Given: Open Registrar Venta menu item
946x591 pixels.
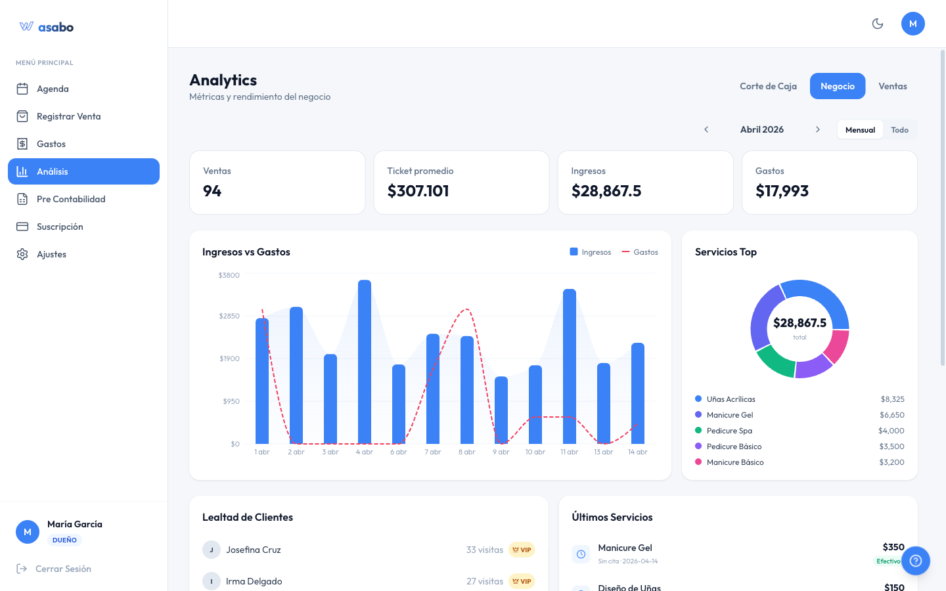Looking at the screenshot, I should (x=83, y=116).
